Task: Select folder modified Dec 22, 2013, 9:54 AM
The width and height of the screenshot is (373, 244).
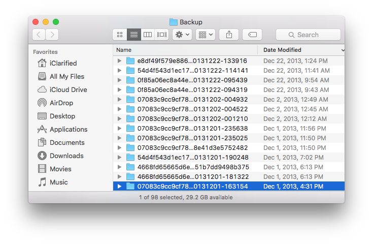Action: point(193,80)
